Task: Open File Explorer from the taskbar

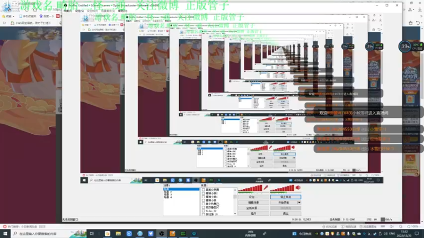Action: pos(118,233)
